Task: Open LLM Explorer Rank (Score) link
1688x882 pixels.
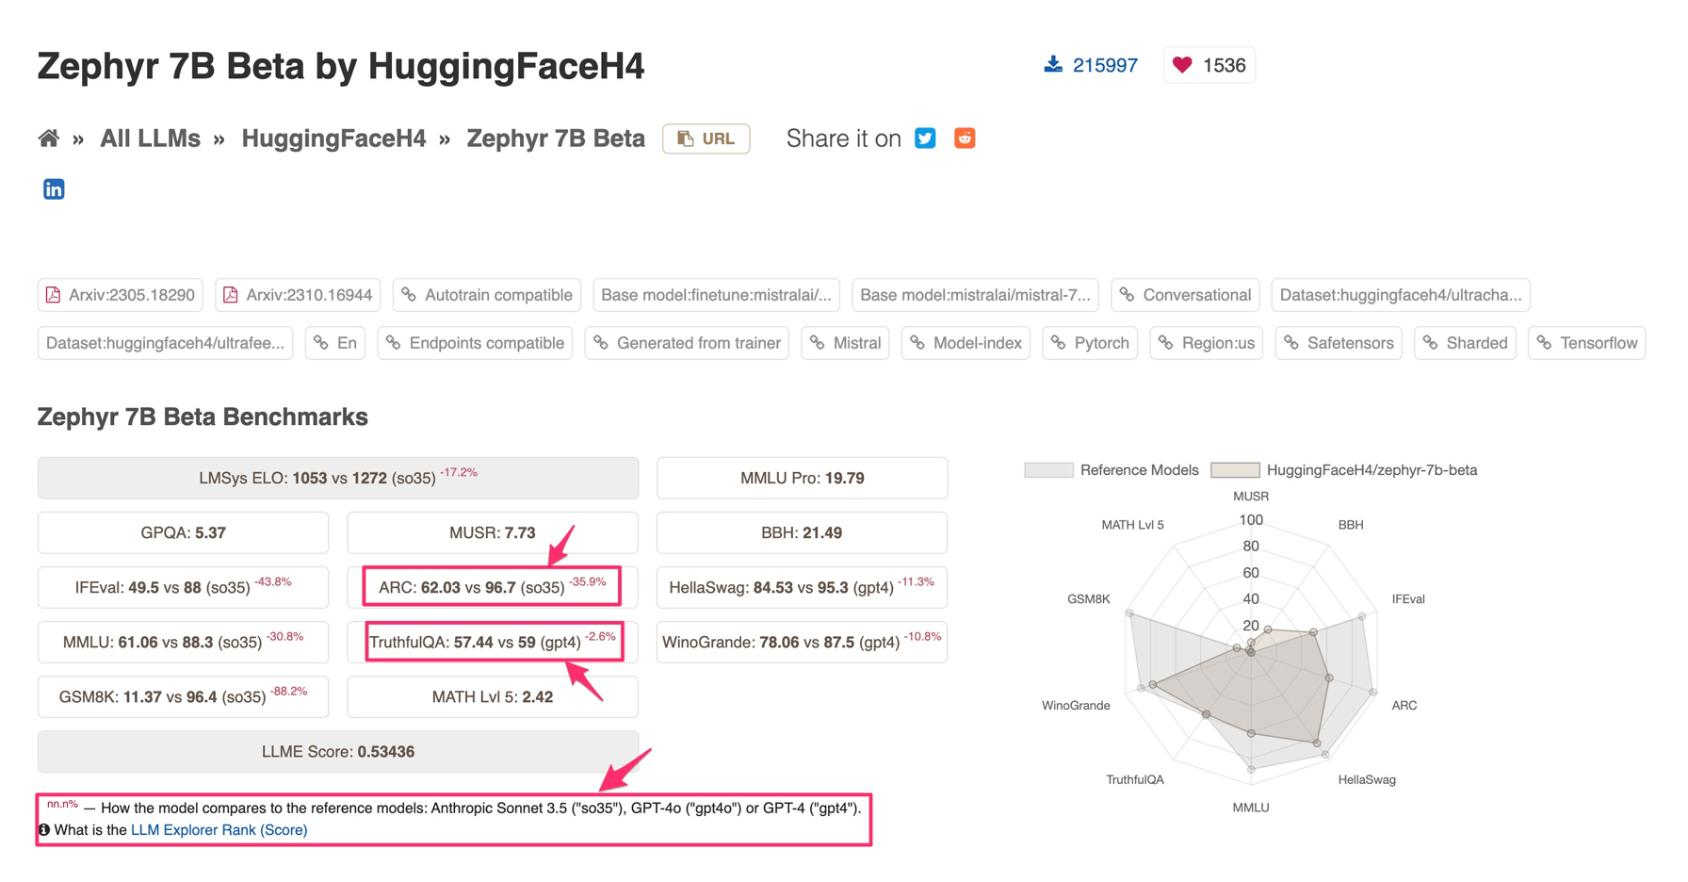Action: 219,830
